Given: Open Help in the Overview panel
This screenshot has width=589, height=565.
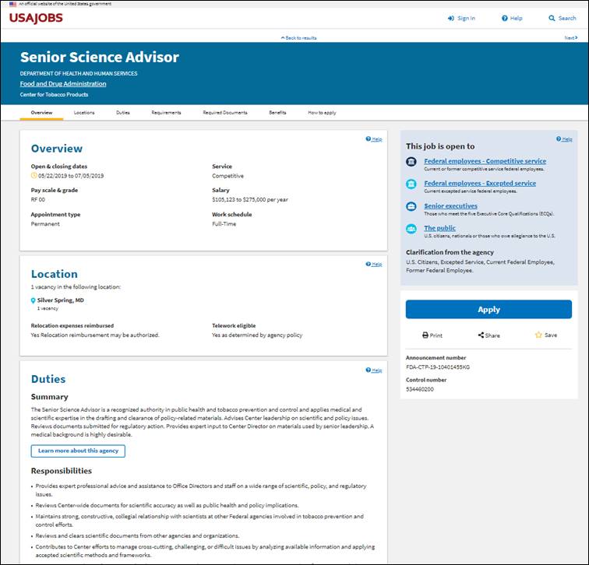Looking at the screenshot, I should tap(374, 139).
